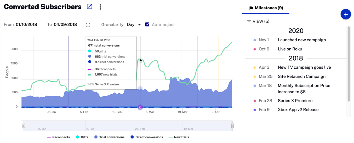354x143 pixels.
Task: Click the milestones list scrollbar
Action: coord(349,64)
